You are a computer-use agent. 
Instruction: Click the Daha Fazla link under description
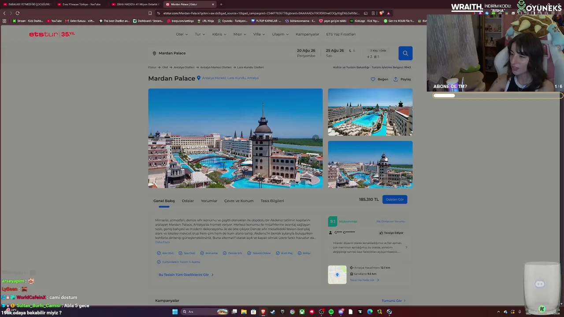tap(162, 242)
